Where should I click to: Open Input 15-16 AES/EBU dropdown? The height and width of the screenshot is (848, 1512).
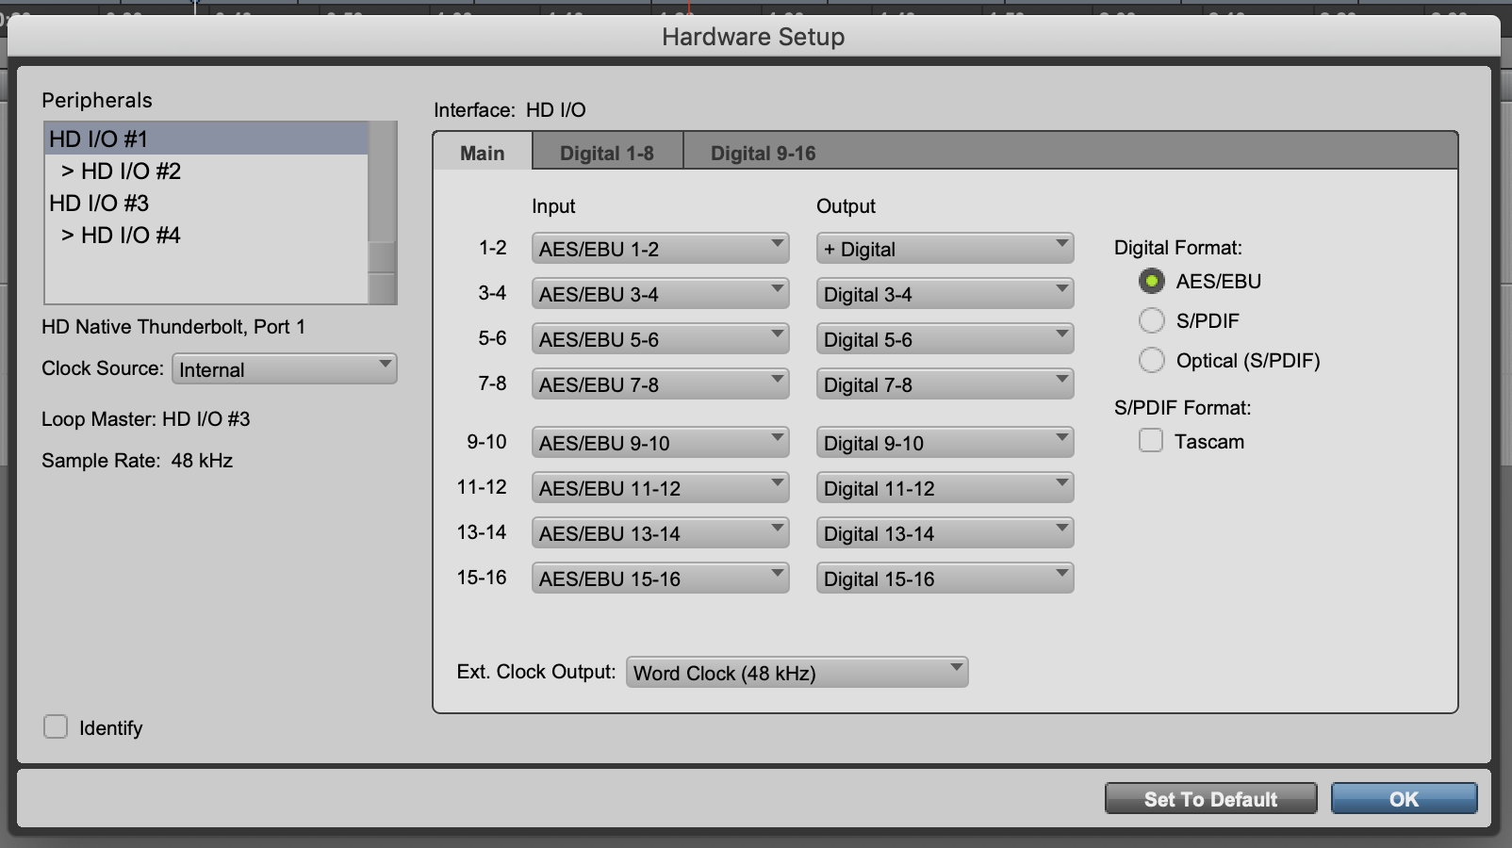click(660, 579)
